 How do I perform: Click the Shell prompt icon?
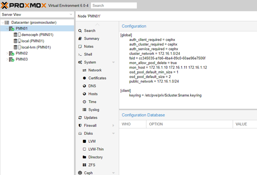point(80,55)
